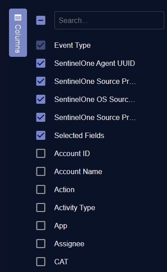Click the Selected Fields label
This screenshot has height=272, width=167.
click(x=79, y=135)
